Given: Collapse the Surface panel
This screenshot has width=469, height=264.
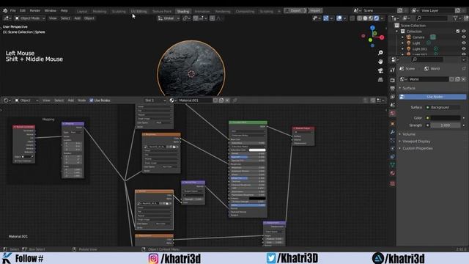Looking at the screenshot, I should tap(408, 88).
